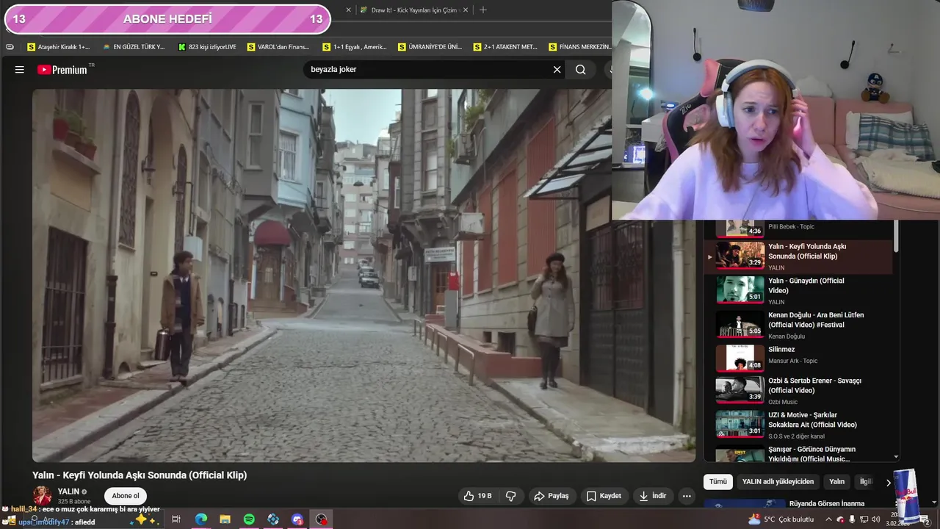Image resolution: width=940 pixels, height=529 pixels.
Task: Select the YALIN adlı yükleyiciden chip
Action: pos(778,482)
